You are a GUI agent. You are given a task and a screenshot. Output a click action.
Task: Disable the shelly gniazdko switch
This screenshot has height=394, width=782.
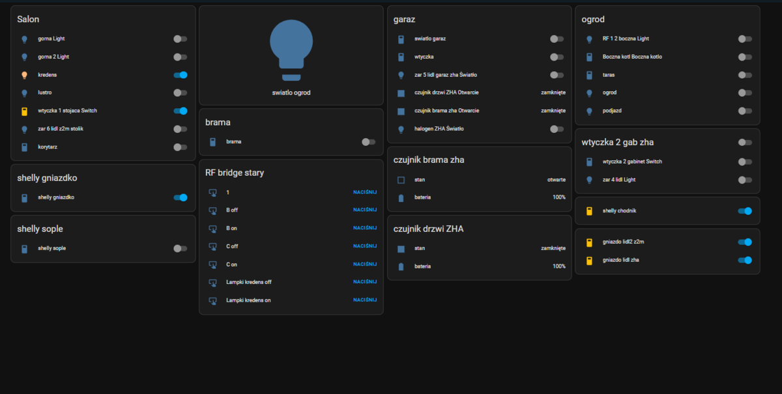point(181,197)
